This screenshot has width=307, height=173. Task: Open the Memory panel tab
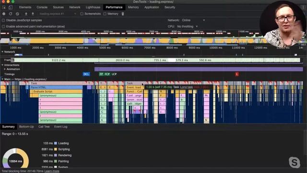pos(133,7)
